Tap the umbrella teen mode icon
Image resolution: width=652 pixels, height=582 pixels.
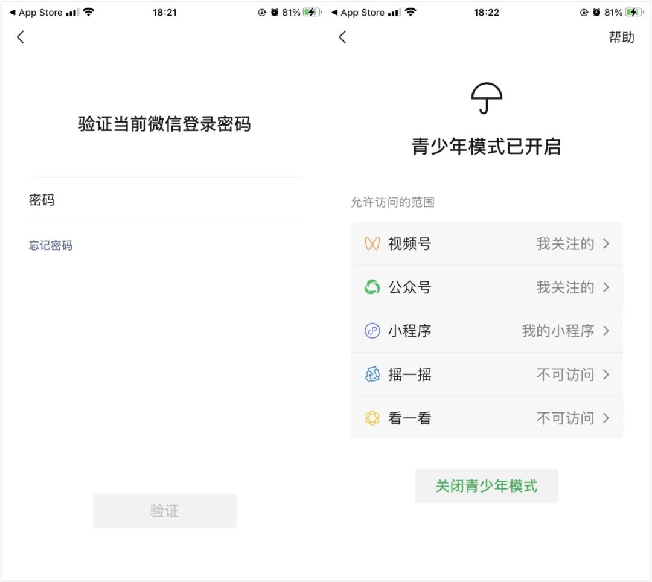click(x=487, y=98)
